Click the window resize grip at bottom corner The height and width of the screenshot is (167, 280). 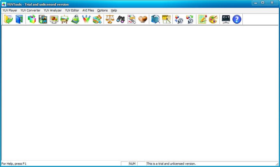tap(277, 164)
